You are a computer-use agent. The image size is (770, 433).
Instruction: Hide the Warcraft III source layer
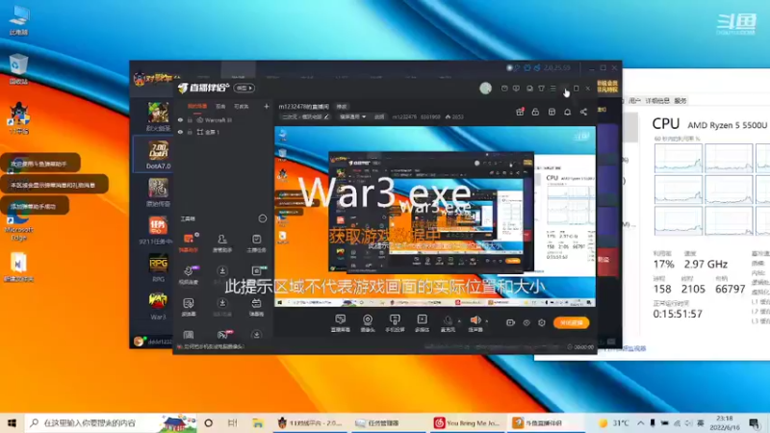point(180,119)
